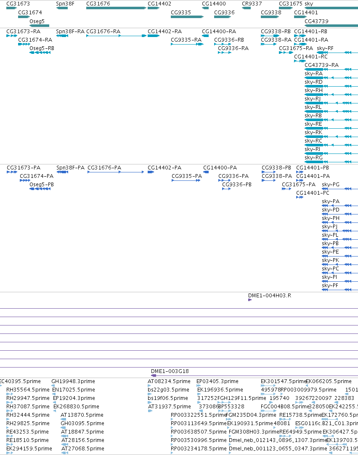Click the DME1-004H03.R feature
Viewport: 358px width, 455px height.
pos(270,296)
